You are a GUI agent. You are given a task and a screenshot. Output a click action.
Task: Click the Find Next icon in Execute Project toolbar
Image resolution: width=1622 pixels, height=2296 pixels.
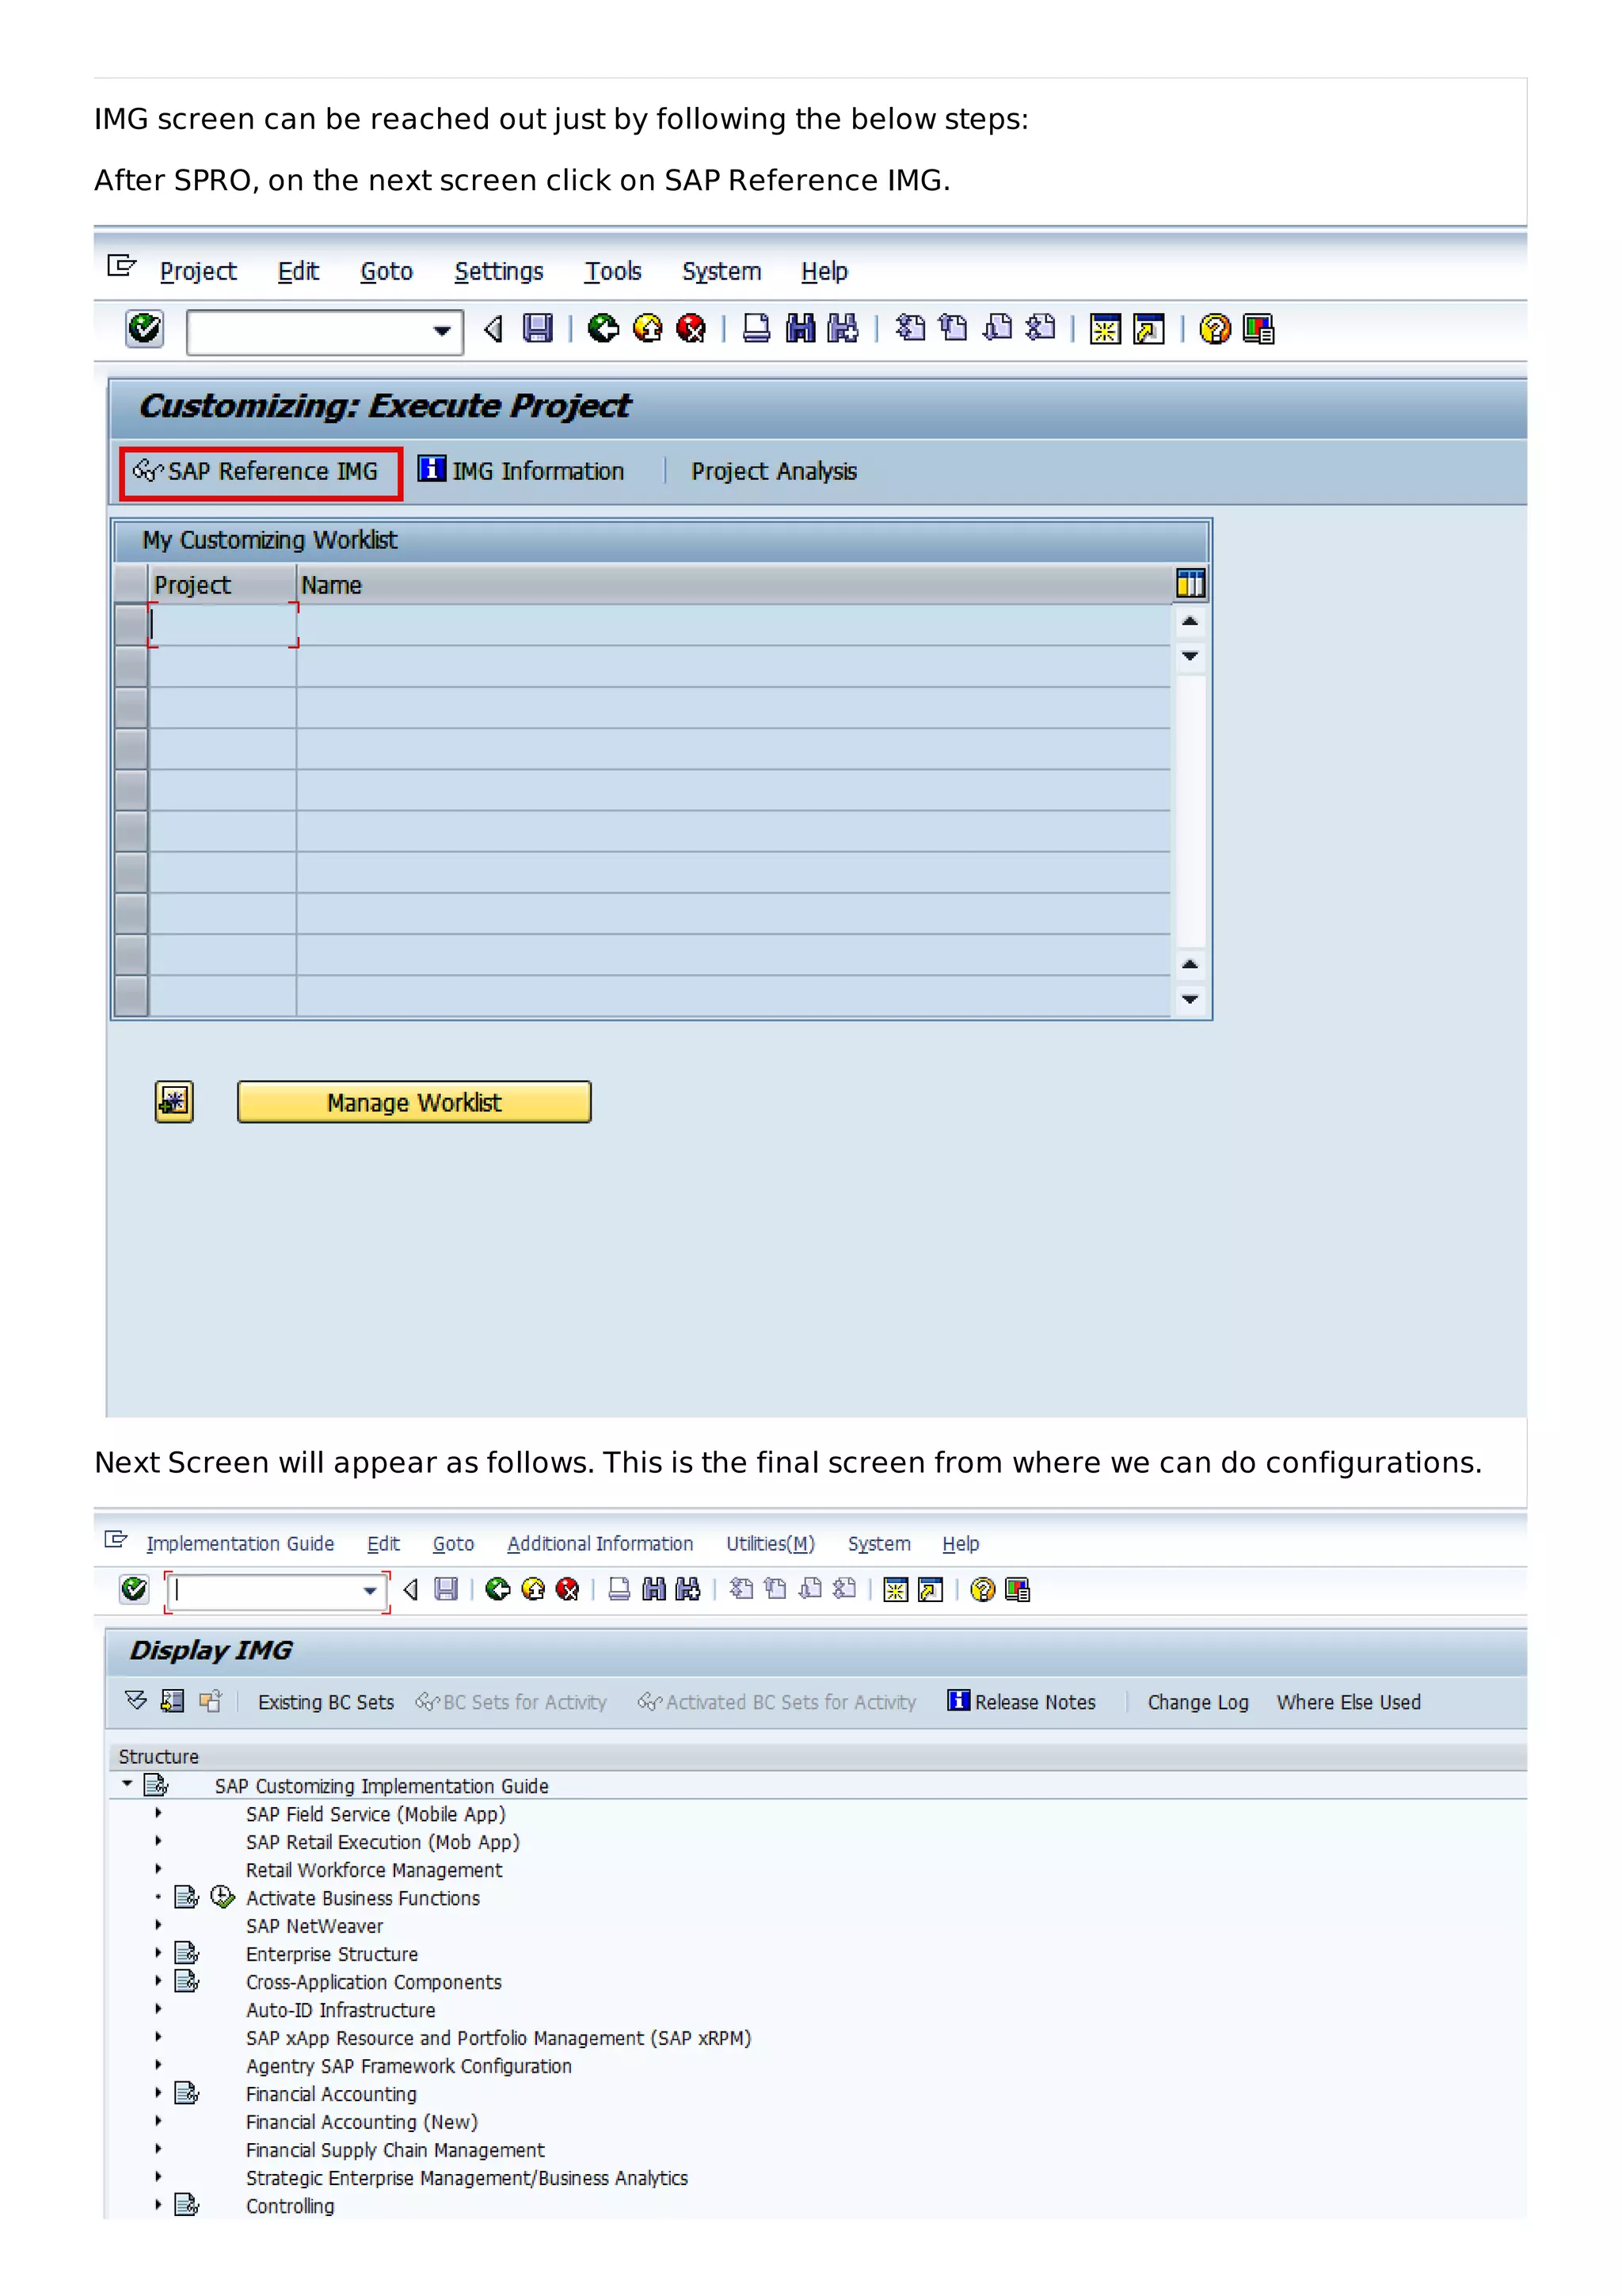843,328
